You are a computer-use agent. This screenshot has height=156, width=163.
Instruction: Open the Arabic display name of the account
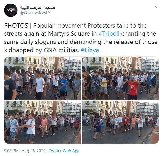(x=37, y=8)
